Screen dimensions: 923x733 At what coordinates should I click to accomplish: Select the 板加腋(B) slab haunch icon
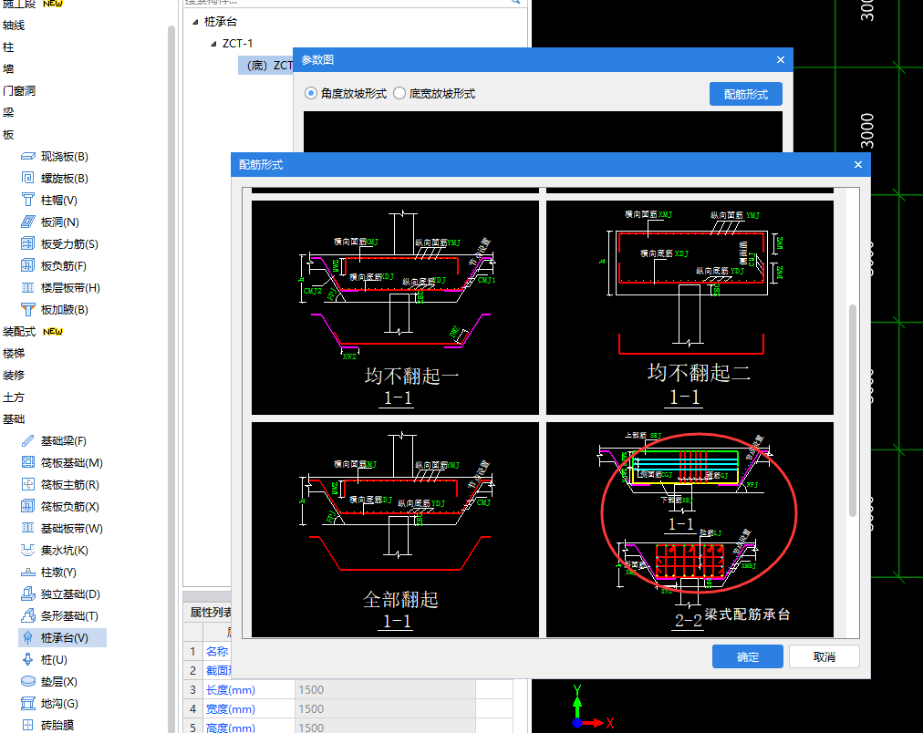27,309
